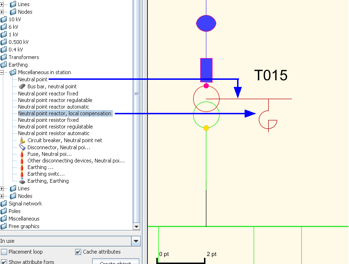This screenshot has height=264, width=349.
Task: Click the Other disconnecting devices icon
Action: (x=22, y=161)
